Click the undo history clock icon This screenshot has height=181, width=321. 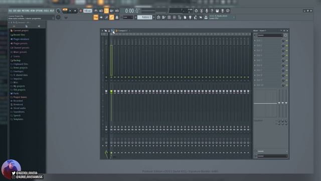(x=196, y=11)
